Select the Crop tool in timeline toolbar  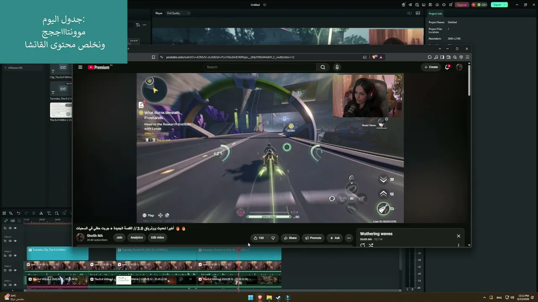57,213
